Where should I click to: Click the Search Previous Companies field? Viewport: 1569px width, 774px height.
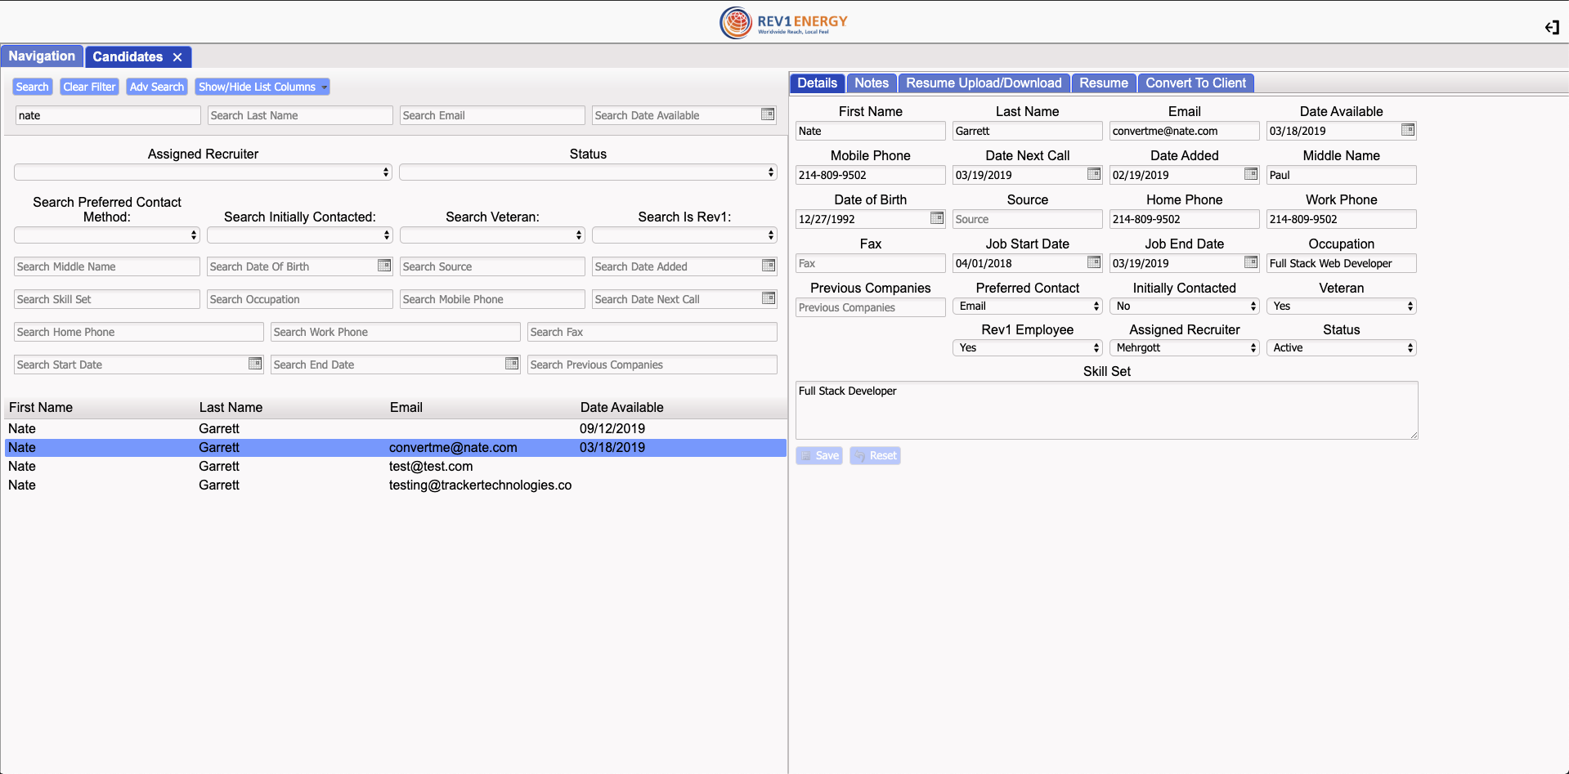(652, 365)
